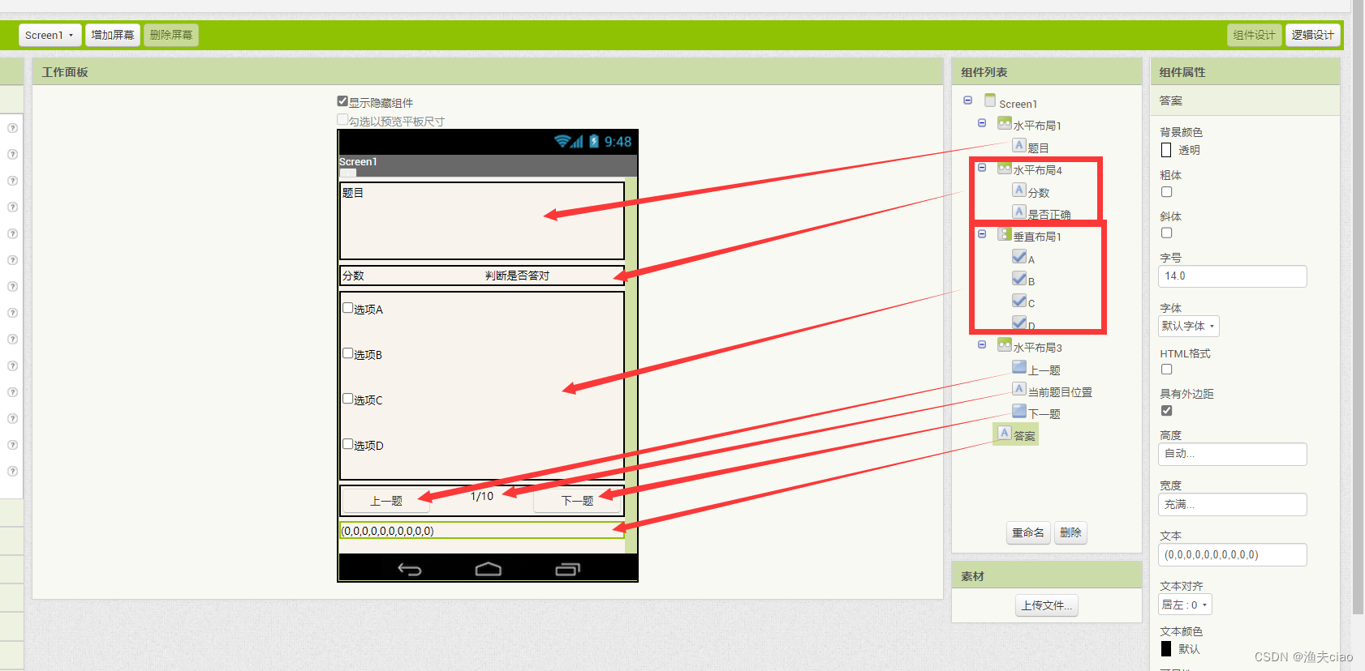Click the 下一题 button icon in tree

pyautogui.click(x=1019, y=411)
